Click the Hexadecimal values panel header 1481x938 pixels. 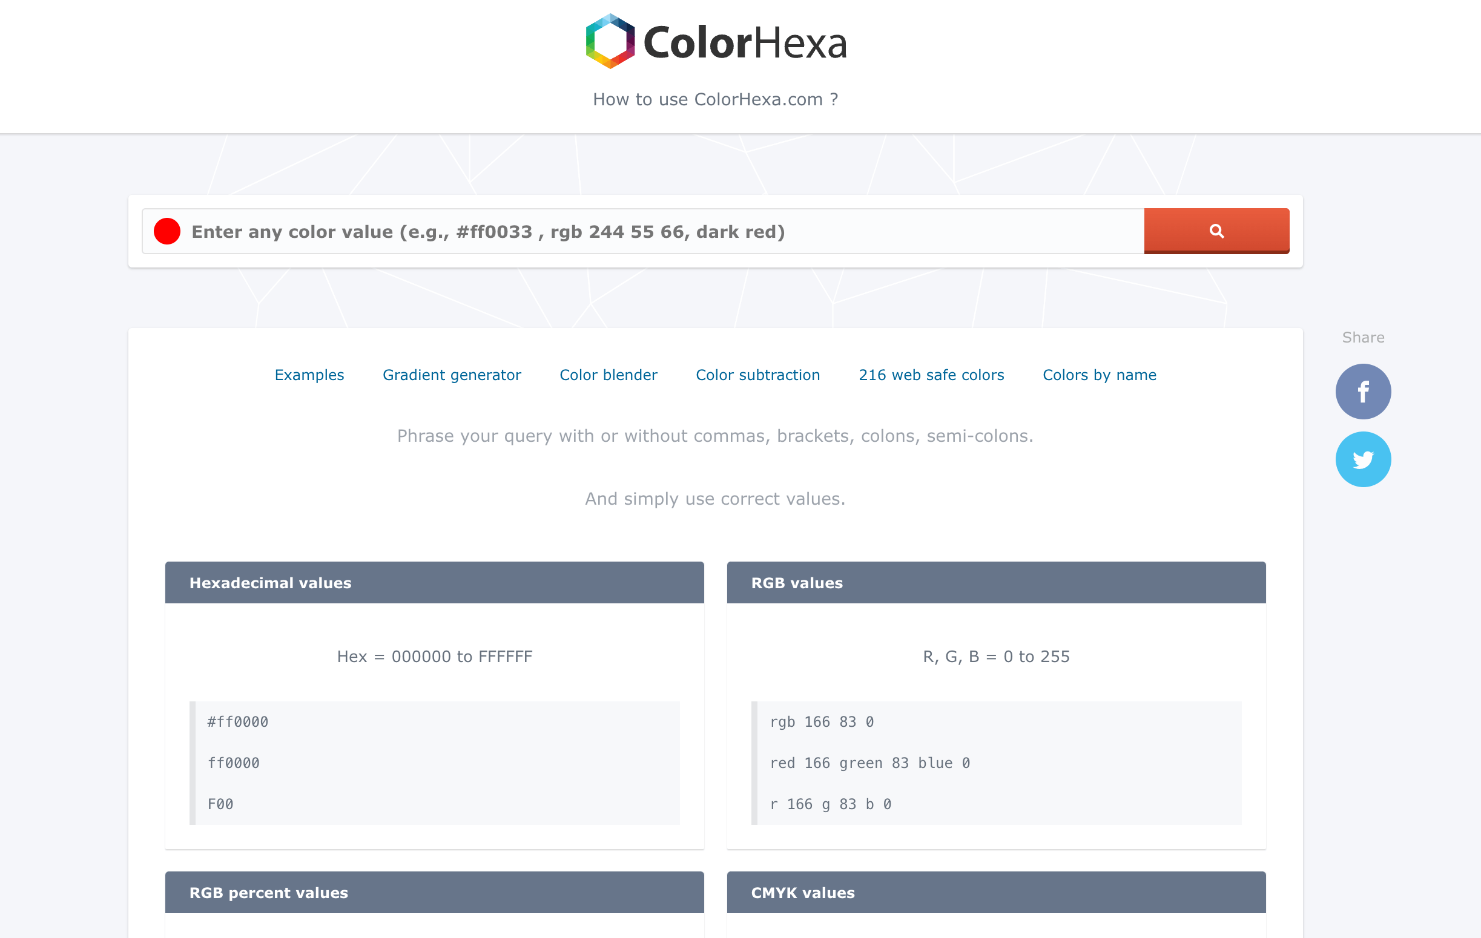coord(434,583)
